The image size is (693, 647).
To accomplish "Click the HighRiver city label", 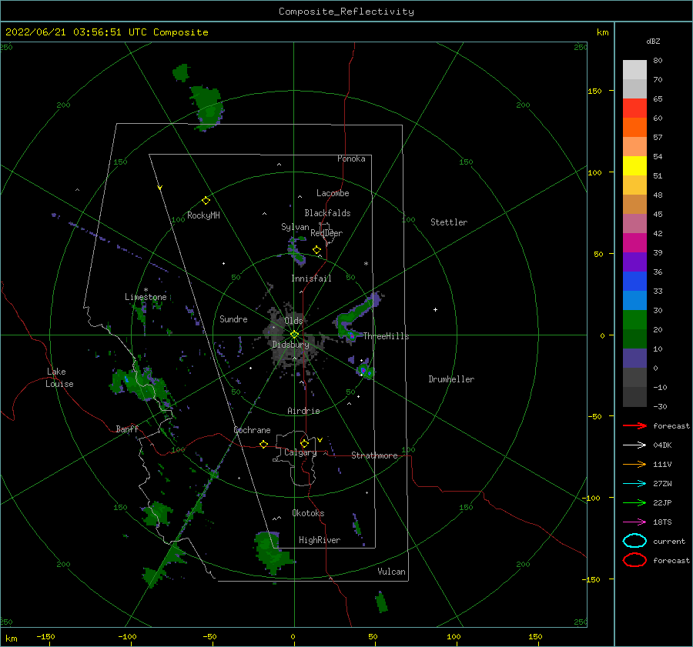I will (320, 540).
